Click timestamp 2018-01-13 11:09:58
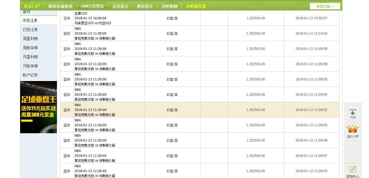This screenshot has width=369, height=178. pos(311,64)
